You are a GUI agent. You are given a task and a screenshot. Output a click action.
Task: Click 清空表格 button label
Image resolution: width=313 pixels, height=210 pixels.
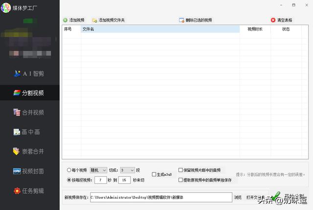click(x=285, y=20)
